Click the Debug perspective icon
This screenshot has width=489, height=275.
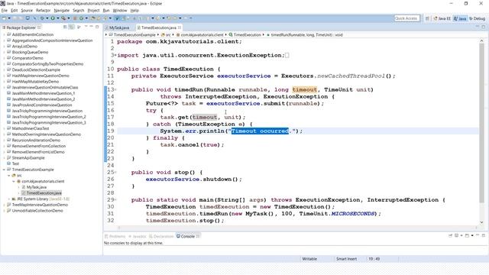471,18
